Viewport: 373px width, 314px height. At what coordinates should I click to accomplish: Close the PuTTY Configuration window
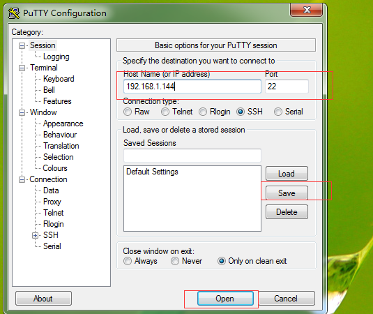pos(306,10)
